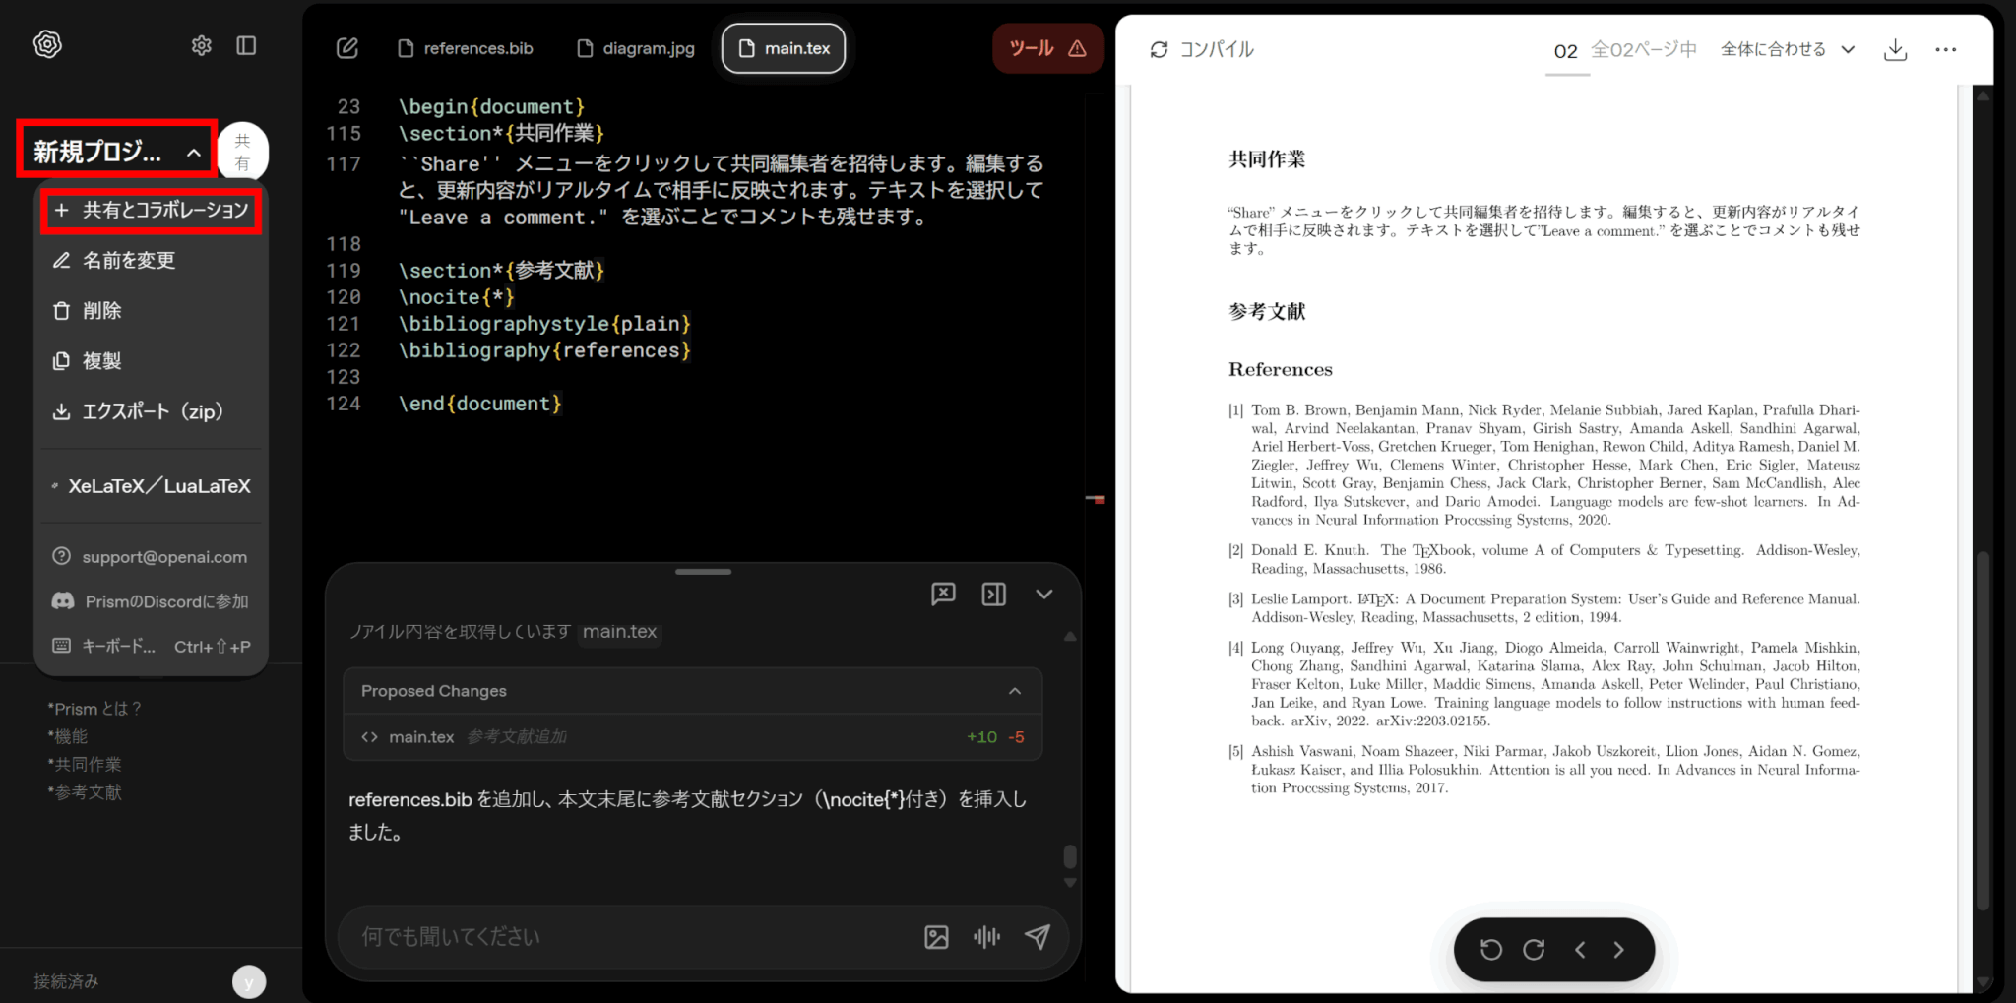Screen dimensions: 2016x1003
Task: Send the message with paper plane icon
Action: point(1037,937)
